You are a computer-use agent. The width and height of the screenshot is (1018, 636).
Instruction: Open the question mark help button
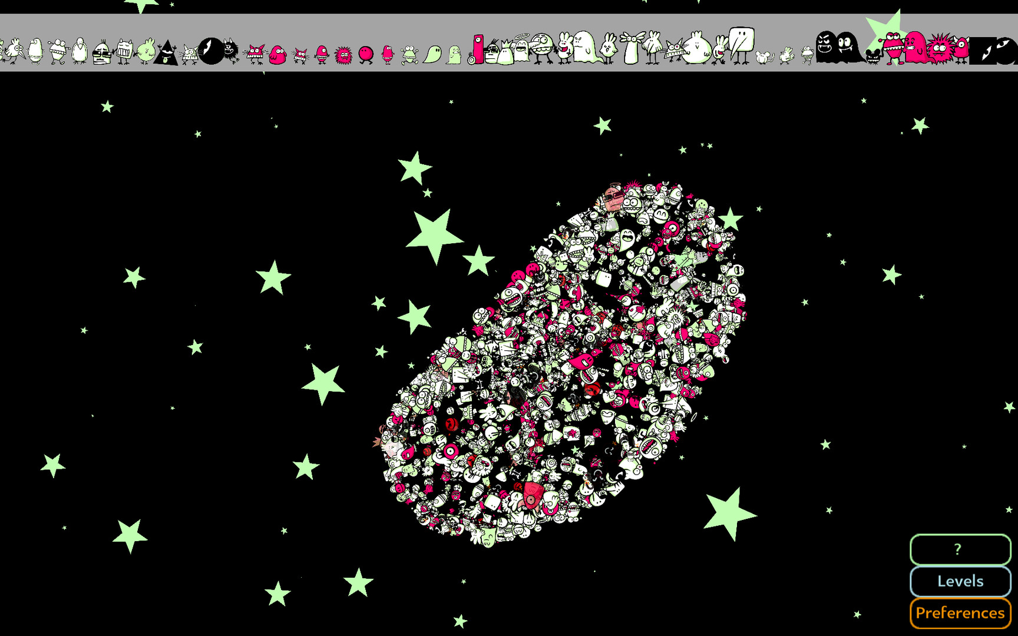pos(960,549)
